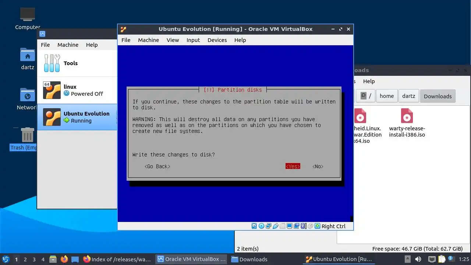This screenshot has width=471, height=265.
Task: Click the Powered Off status of linux VM
Action: point(87,93)
